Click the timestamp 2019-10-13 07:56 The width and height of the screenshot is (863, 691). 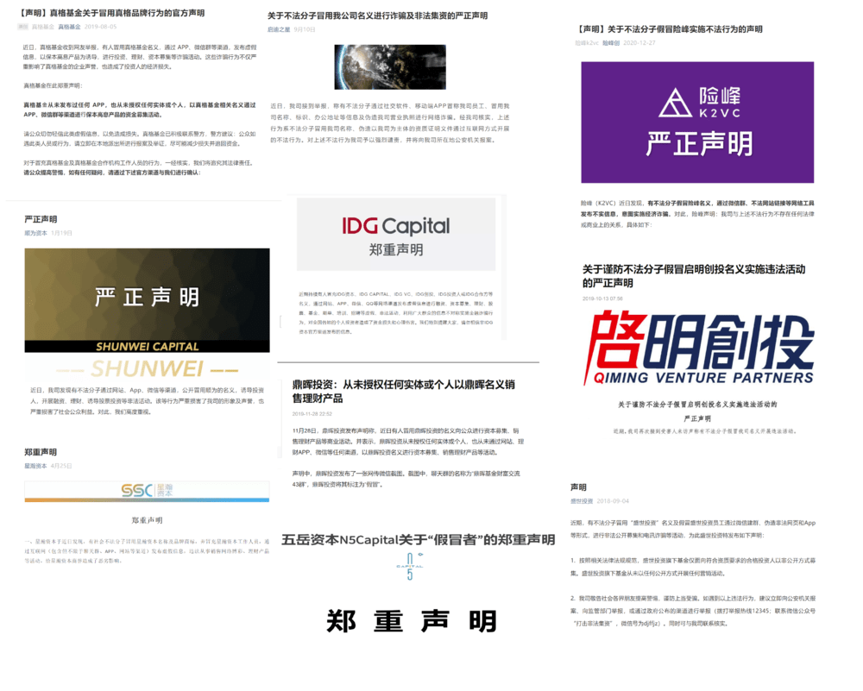click(x=602, y=298)
